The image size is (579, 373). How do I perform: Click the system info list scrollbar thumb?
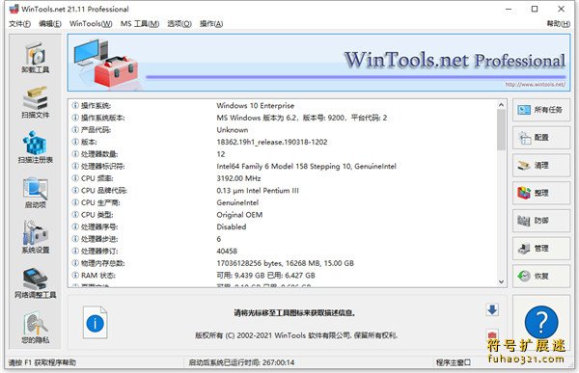pos(501,130)
